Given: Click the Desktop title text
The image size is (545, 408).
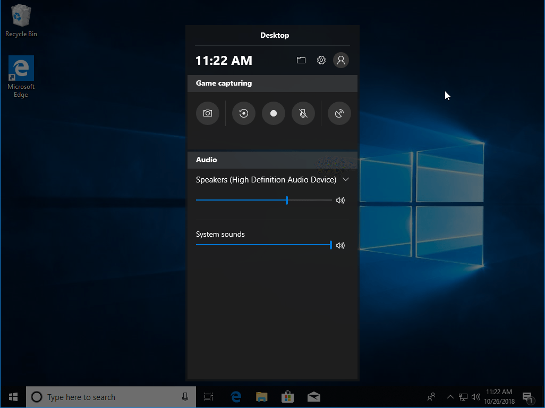Looking at the screenshot, I should click(x=275, y=35).
